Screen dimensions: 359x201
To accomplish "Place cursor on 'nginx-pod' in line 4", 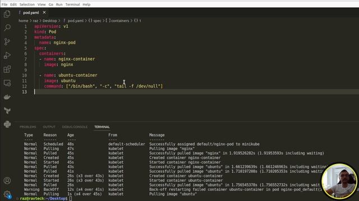I will pyautogui.click(x=65, y=42).
